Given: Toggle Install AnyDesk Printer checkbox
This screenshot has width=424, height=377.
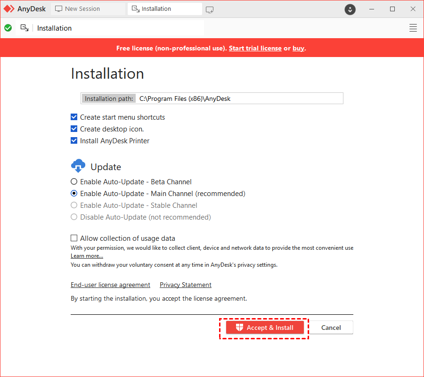Looking at the screenshot, I should pyautogui.click(x=74, y=140).
